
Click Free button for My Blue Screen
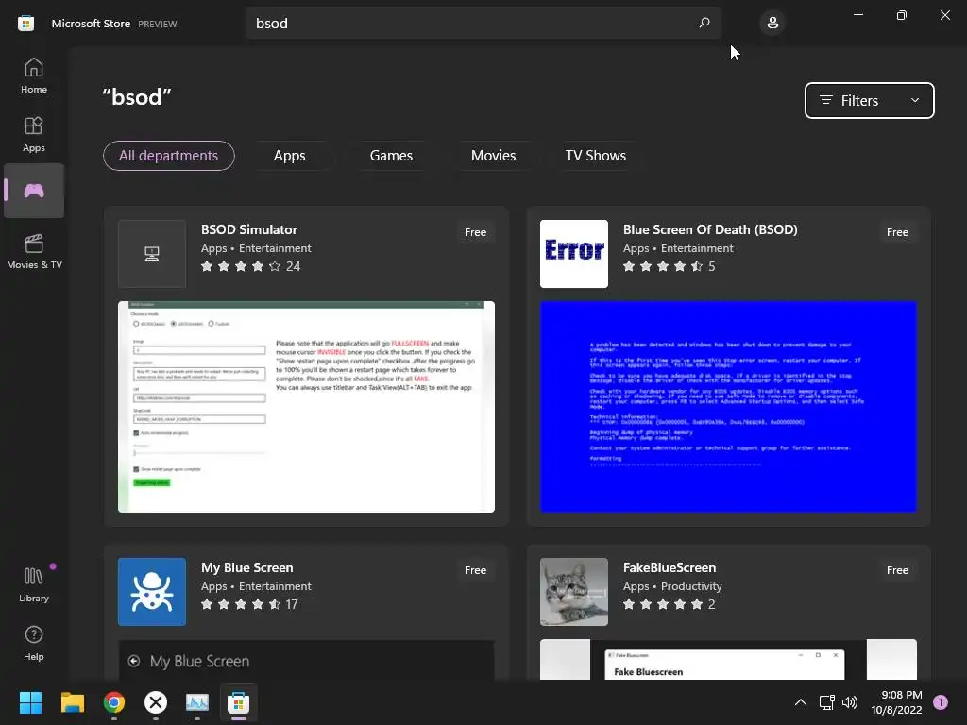coord(476,570)
